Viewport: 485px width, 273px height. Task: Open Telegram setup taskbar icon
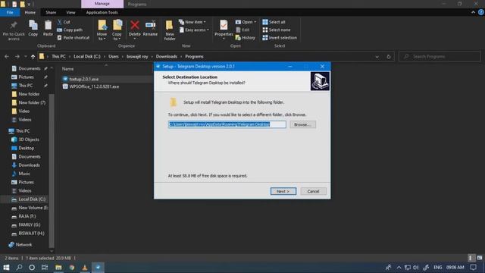coord(98,267)
